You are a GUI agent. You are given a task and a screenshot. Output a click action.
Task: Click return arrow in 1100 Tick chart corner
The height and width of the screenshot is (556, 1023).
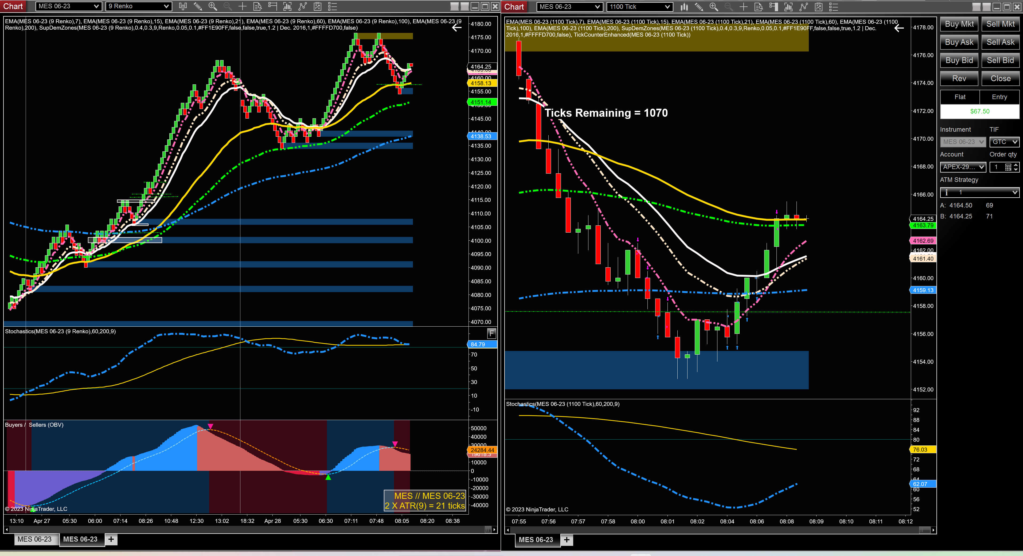coord(899,28)
